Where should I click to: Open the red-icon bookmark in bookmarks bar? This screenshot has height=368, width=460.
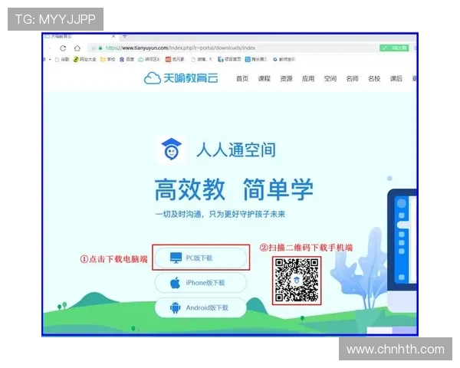click(175, 59)
